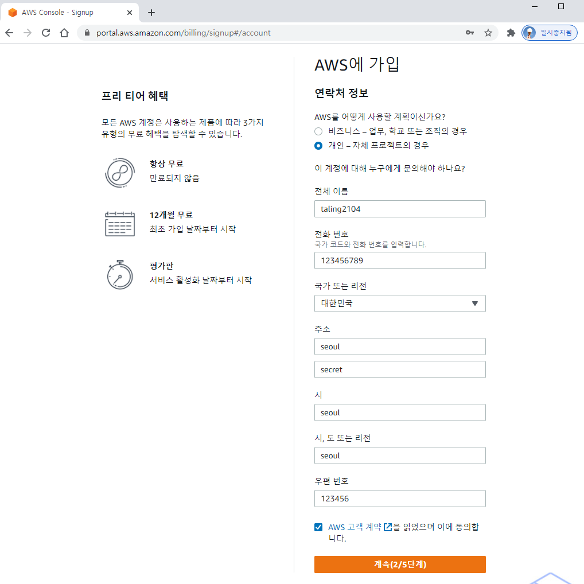The image size is (584, 584).
Task: Click the 항상 무료 infinity icon
Action: (120, 173)
